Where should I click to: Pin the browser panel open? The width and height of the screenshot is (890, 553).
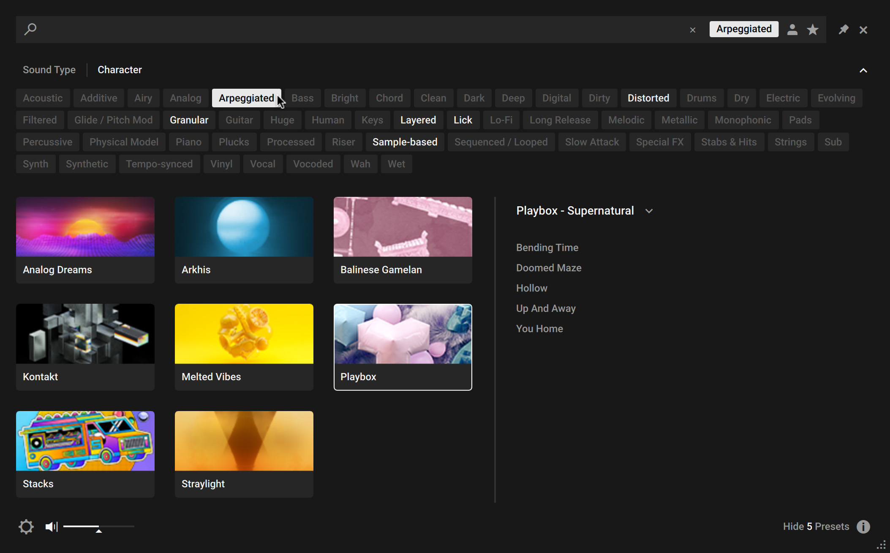click(843, 30)
